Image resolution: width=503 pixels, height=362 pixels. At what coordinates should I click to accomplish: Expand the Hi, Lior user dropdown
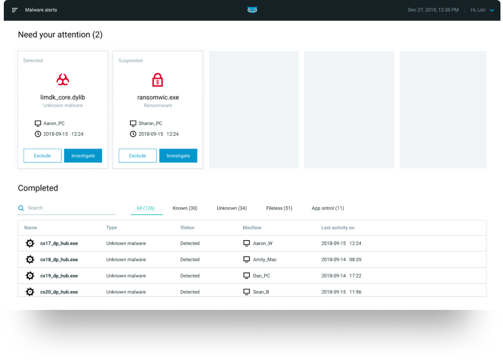(x=482, y=10)
